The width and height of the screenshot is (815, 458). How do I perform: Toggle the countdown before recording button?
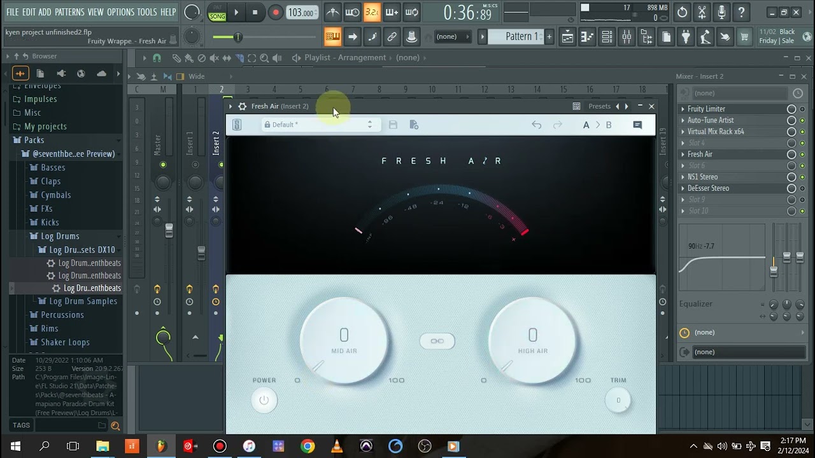point(372,12)
